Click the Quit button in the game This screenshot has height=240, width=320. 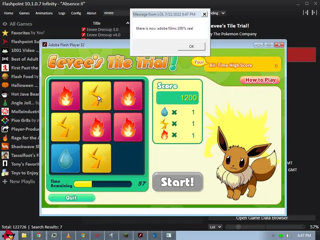[72, 197]
